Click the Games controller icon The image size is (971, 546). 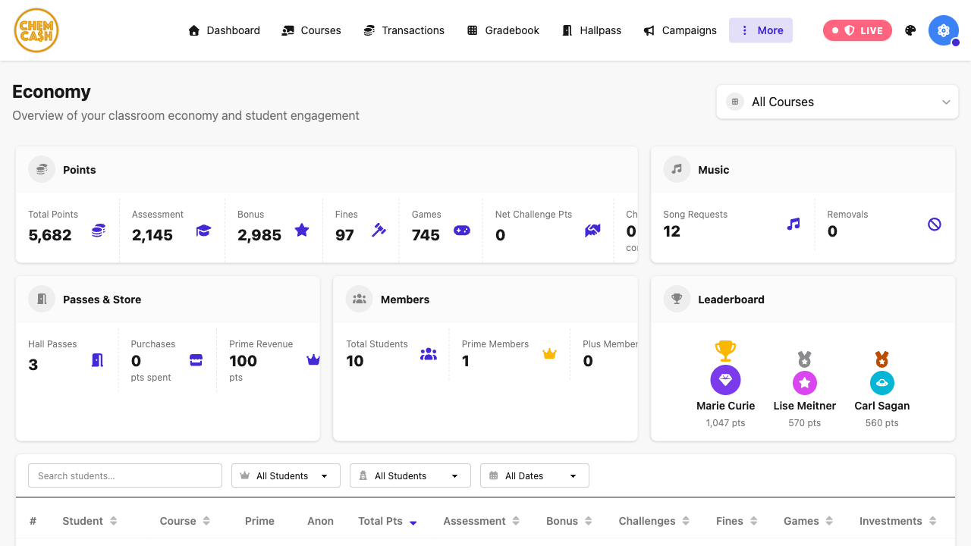[462, 230]
